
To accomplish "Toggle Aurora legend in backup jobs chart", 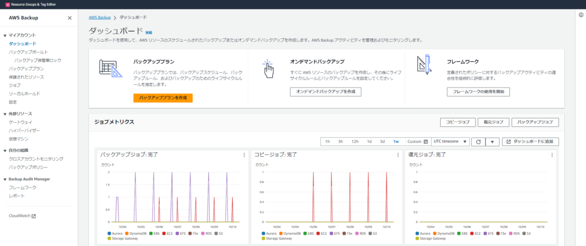I will pyautogui.click(x=114, y=233).
